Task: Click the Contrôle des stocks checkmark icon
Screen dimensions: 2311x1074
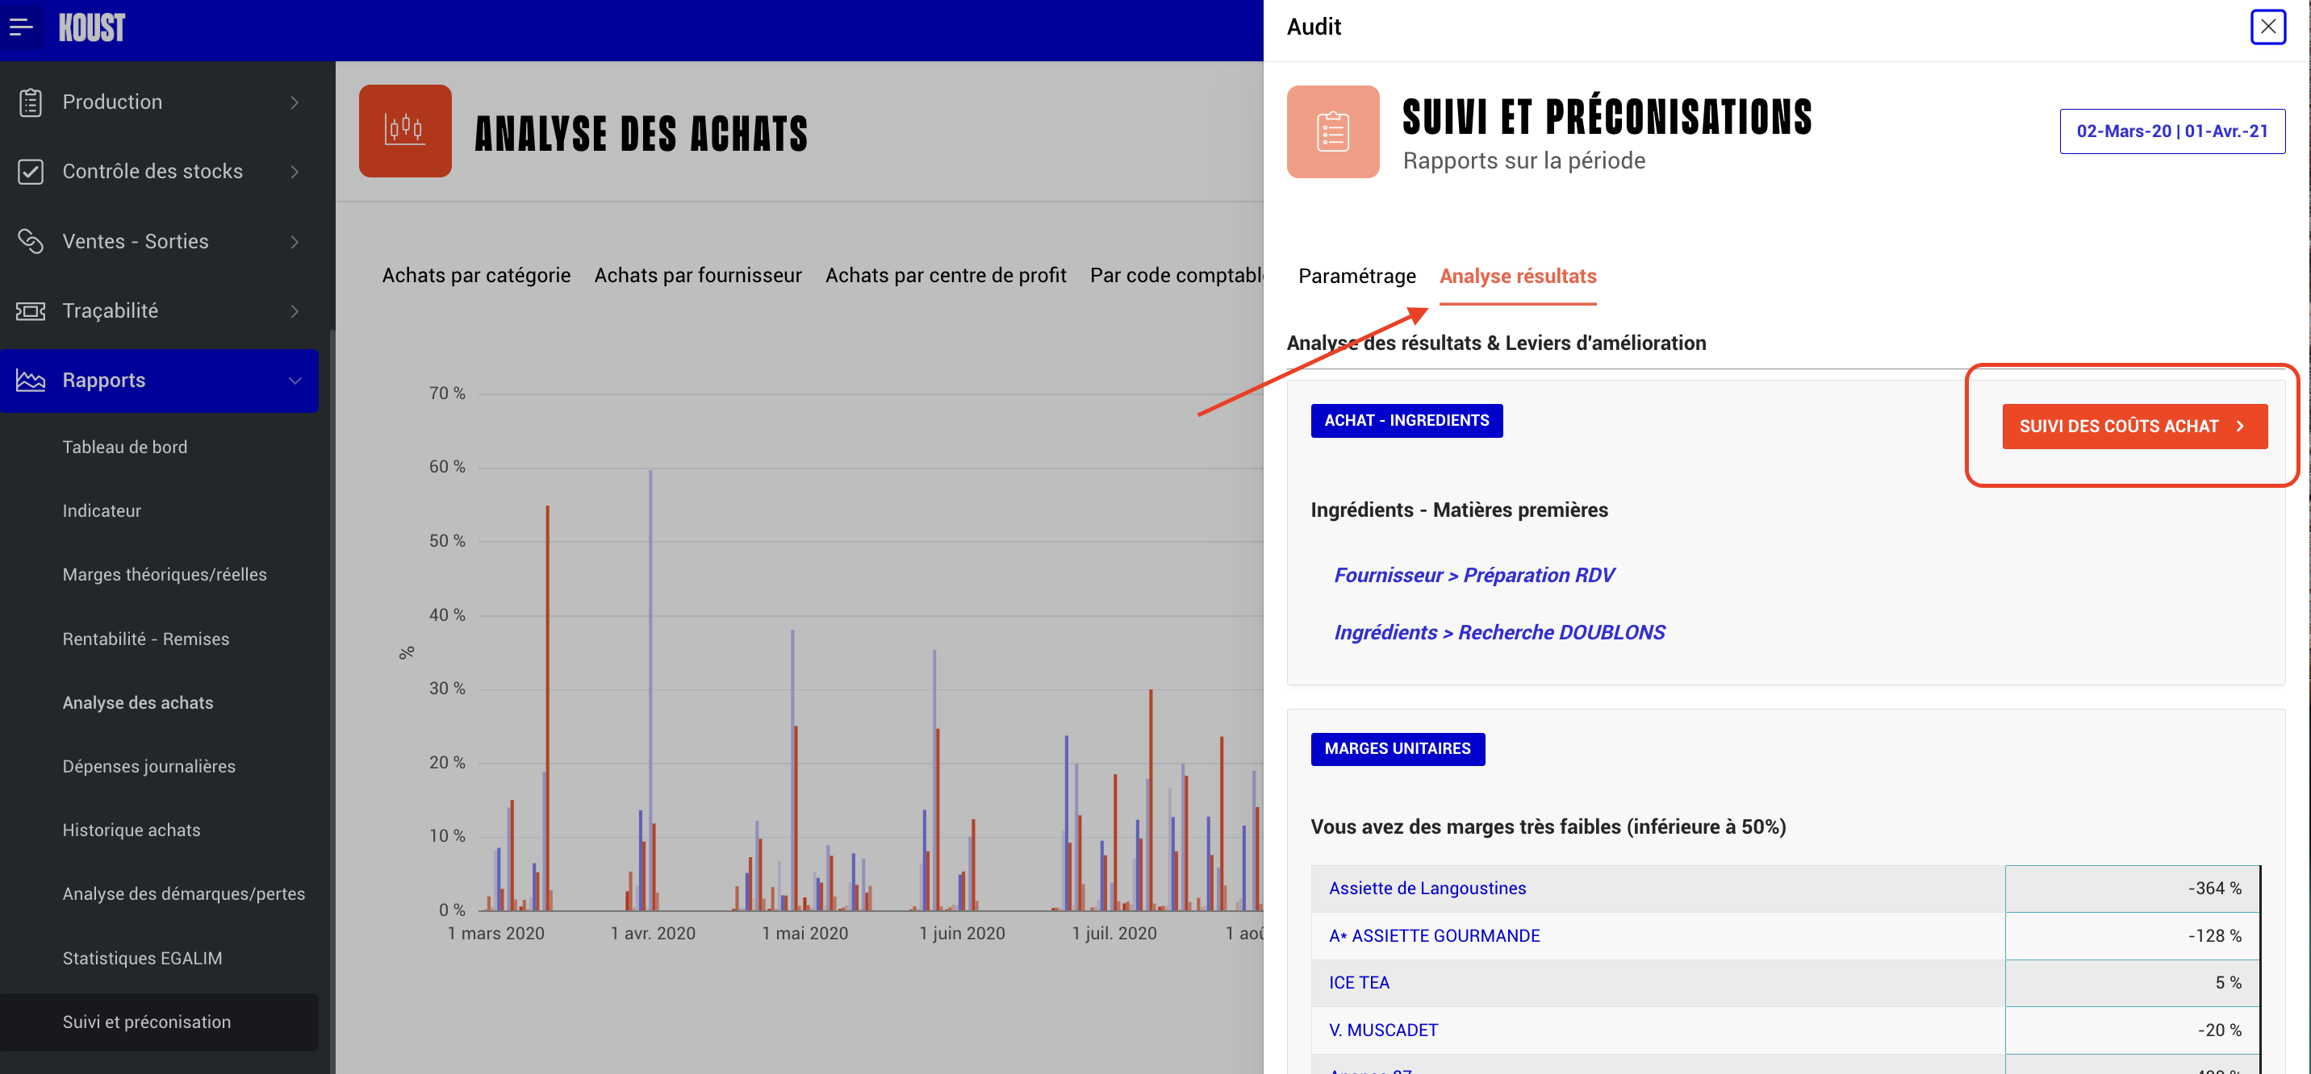Action: pos(31,171)
